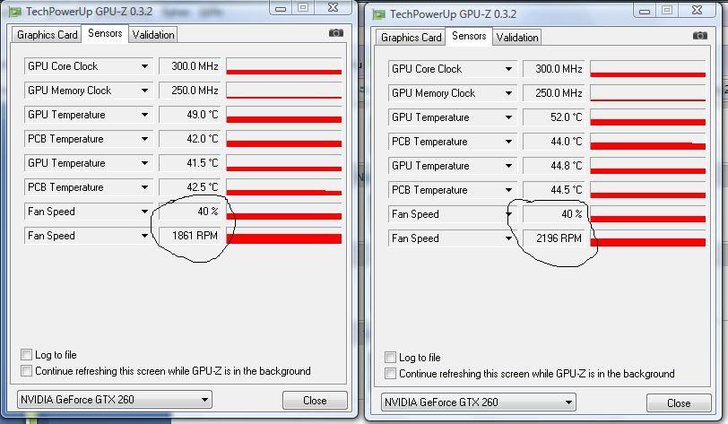This screenshot has width=728, height=424.
Task: Enable Log to file in left GPU-Z window
Action: click(x=27, y=355)
